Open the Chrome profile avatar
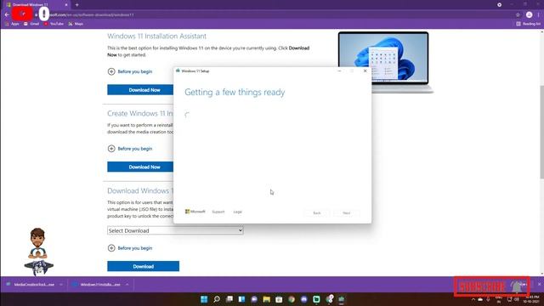Viewport: 544px width, 306px height. click(529, 15)
